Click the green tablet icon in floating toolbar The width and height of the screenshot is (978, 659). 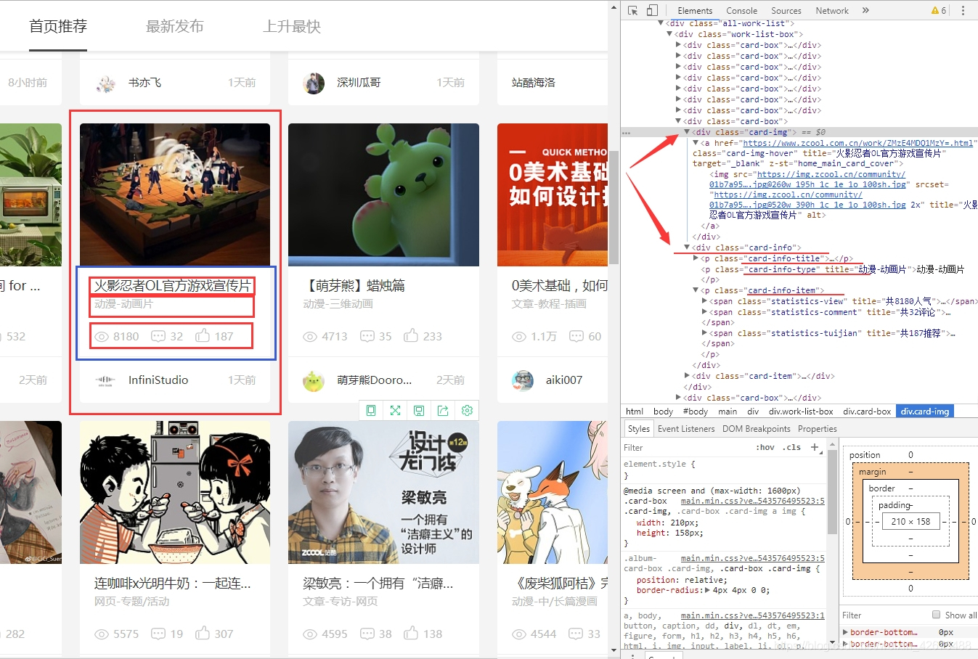pyautogui.click(x=371, y=410)
